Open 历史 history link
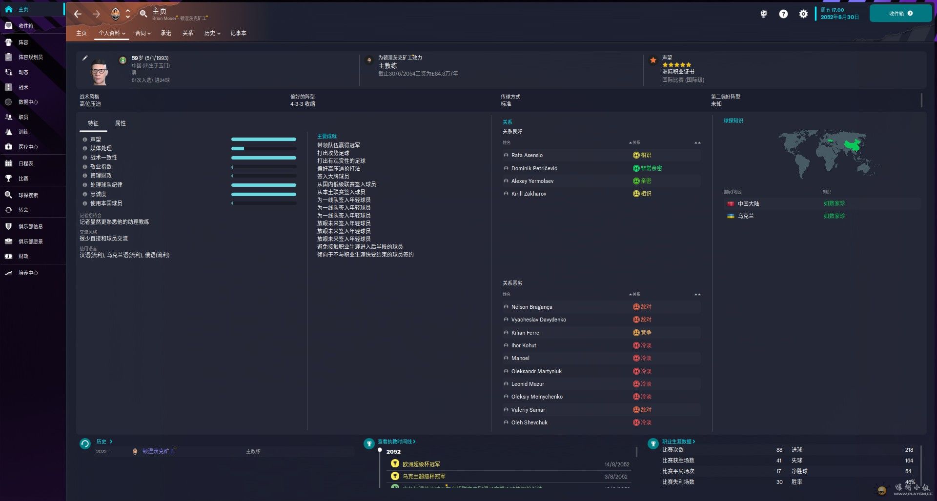 pos(104,442)
